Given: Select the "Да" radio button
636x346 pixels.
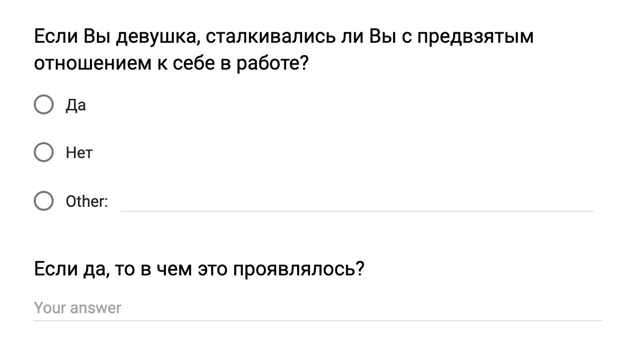Looking at the screenshot, I should coord(44,105).
